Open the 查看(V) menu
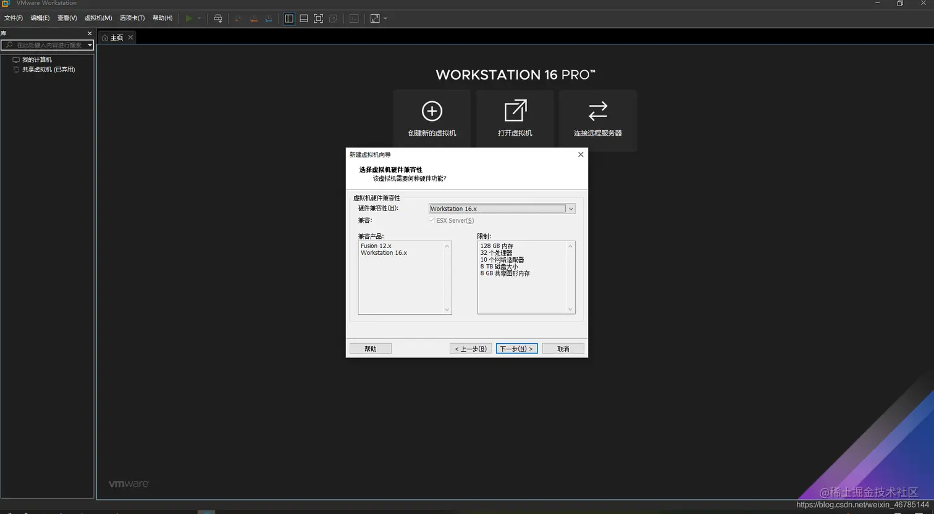This screenshot has width=934, height=514. (x=67, y=18)
